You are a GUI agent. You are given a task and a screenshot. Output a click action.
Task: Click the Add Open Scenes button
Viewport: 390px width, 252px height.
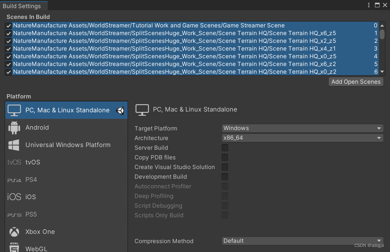[x=356, y=82]
